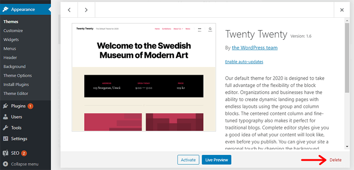Viewport: 354px width, 170px height.
Task: Click the Settings sliders icon
Action: [x=6, y=139]
